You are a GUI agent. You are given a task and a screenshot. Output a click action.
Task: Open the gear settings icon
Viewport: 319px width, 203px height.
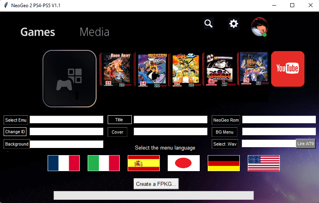[234, 24]
